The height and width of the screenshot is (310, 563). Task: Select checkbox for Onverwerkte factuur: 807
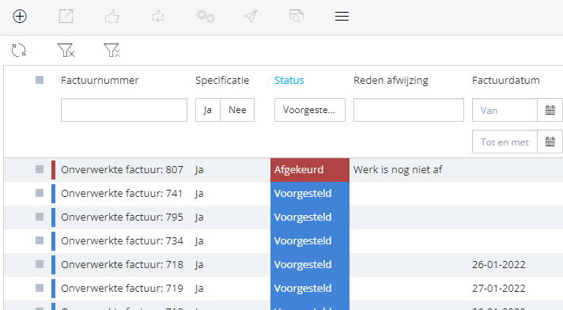pyautogui.click(x=40, y=169)
